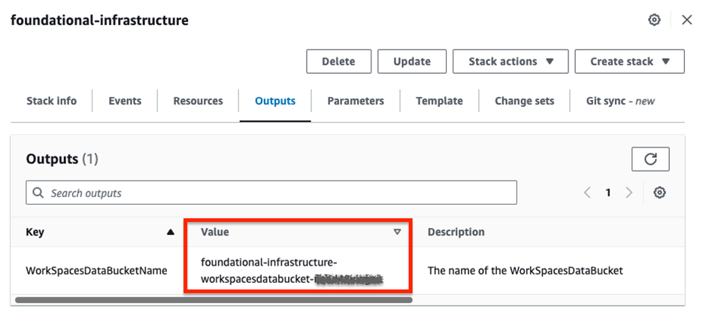Viewport: 706px width, 319px height.
Task: Show the Template tab
Action: (x=439, y=101)
